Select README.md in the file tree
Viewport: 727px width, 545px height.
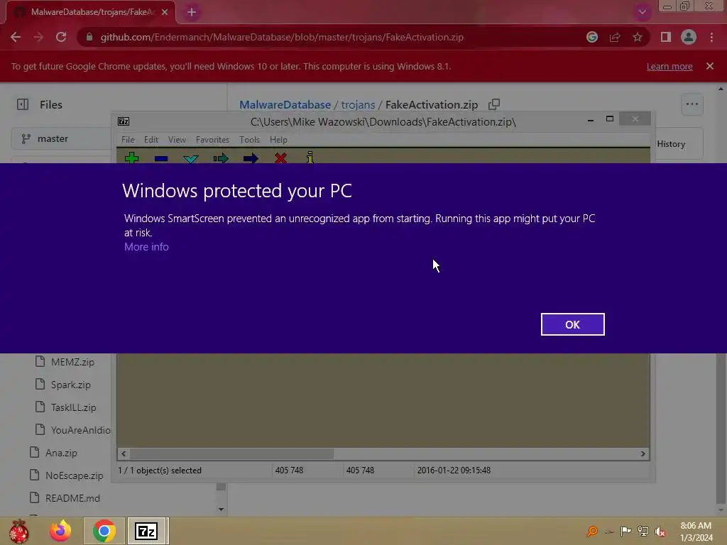(73, 498)
